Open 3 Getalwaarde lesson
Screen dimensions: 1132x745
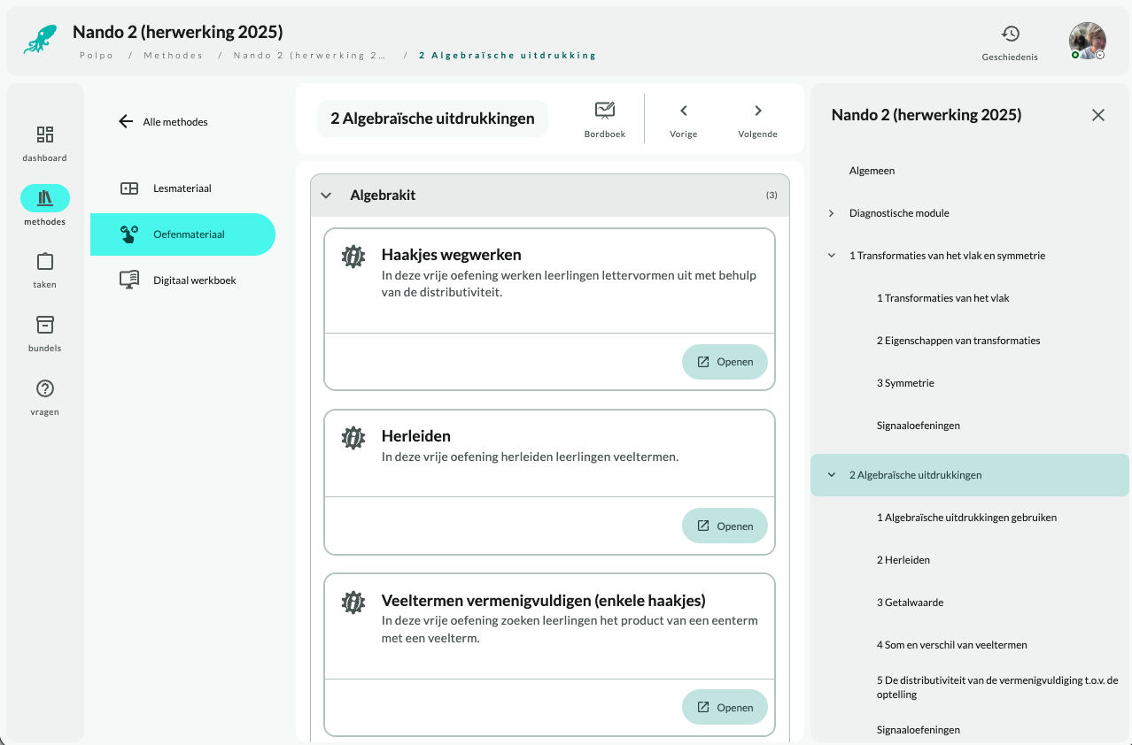[910, 603]
